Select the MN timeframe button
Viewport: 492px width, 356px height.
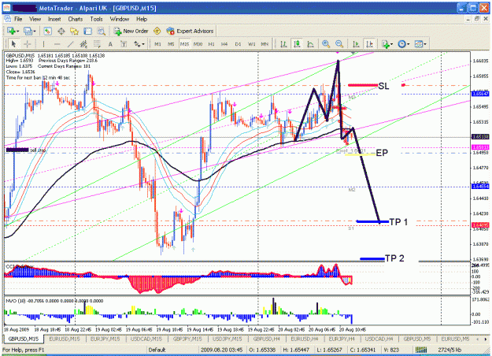264,44
